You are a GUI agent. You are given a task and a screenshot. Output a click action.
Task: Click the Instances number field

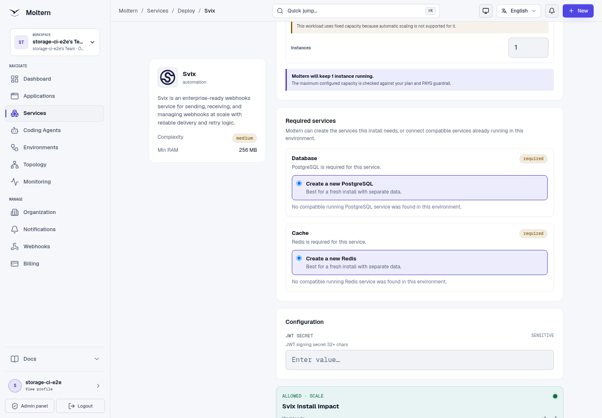click(x=528, y=48)
